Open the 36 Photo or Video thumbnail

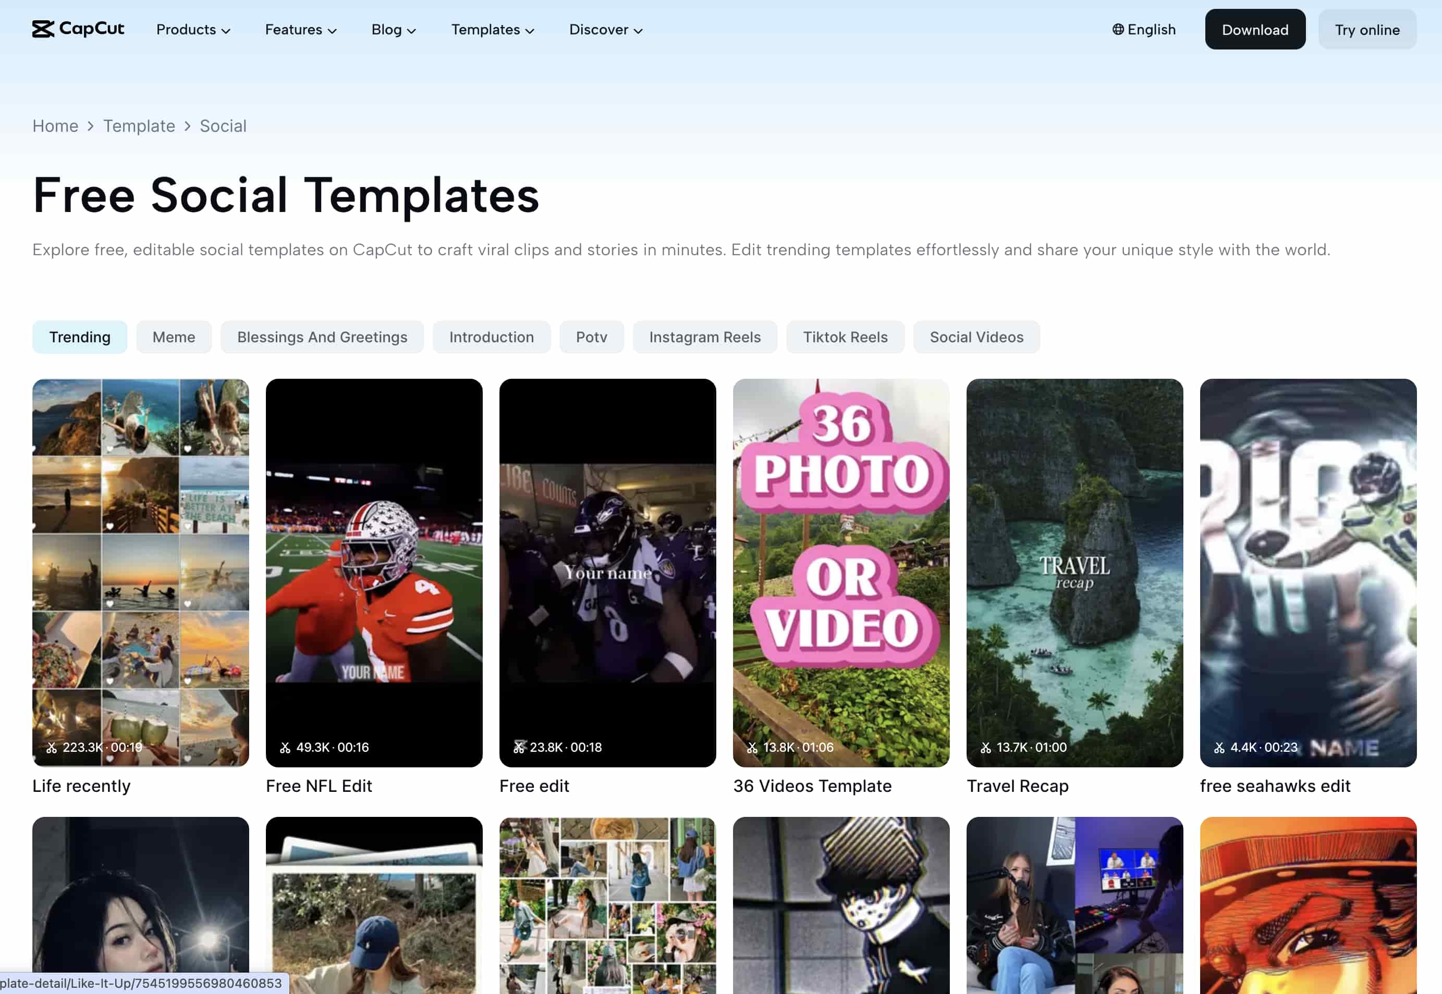point(841,573)
